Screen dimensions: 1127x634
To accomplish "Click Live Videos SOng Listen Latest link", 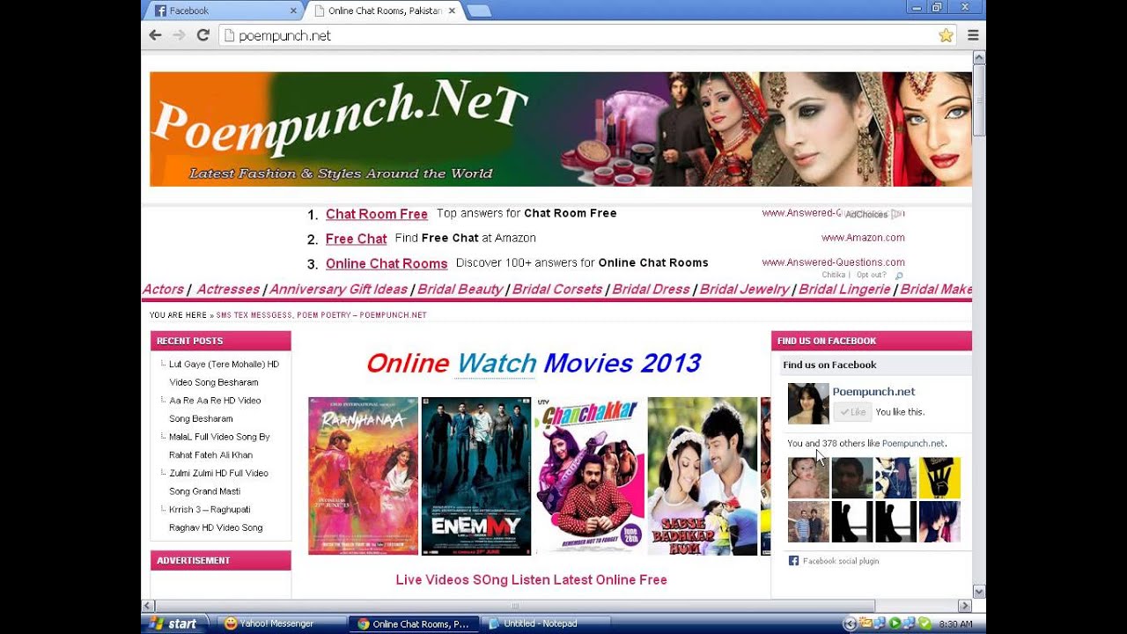I will tap(531, 579).
